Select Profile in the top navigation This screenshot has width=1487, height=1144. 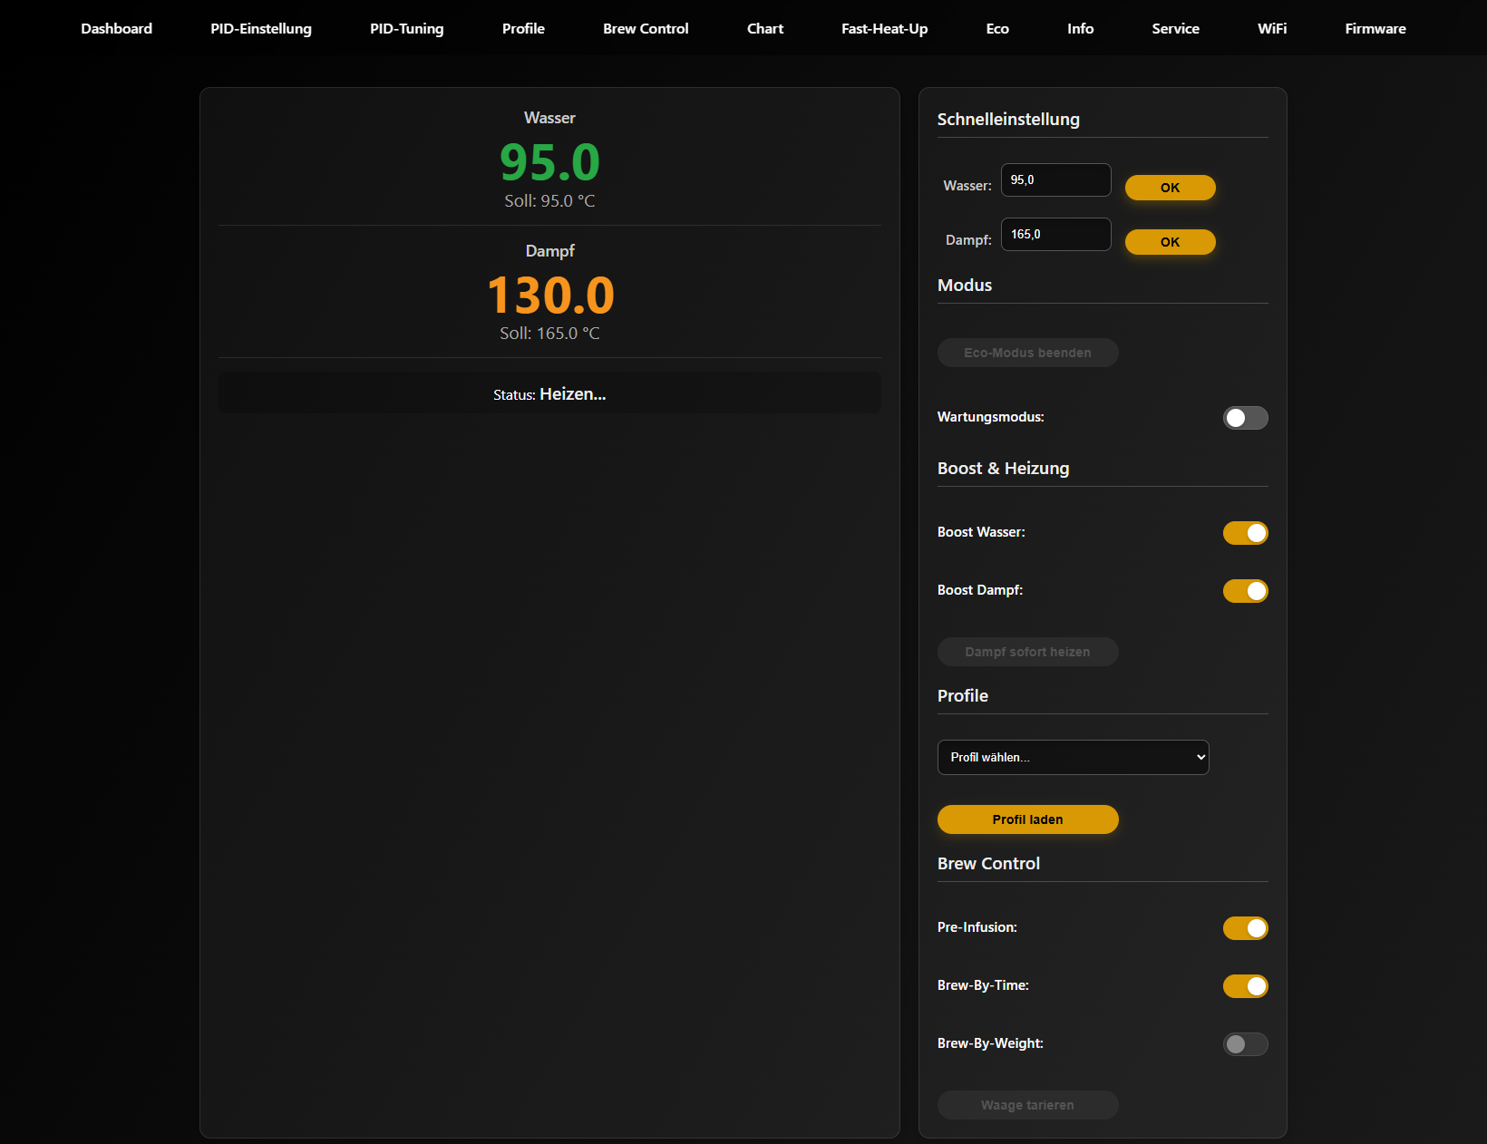[x=523, y=28]
